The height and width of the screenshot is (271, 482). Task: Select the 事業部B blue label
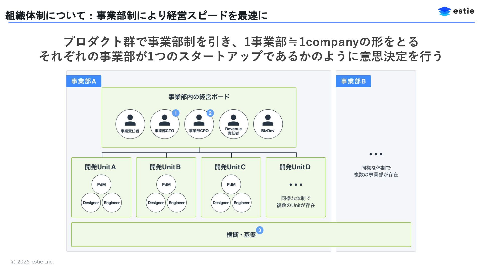(x=353, y=81)
